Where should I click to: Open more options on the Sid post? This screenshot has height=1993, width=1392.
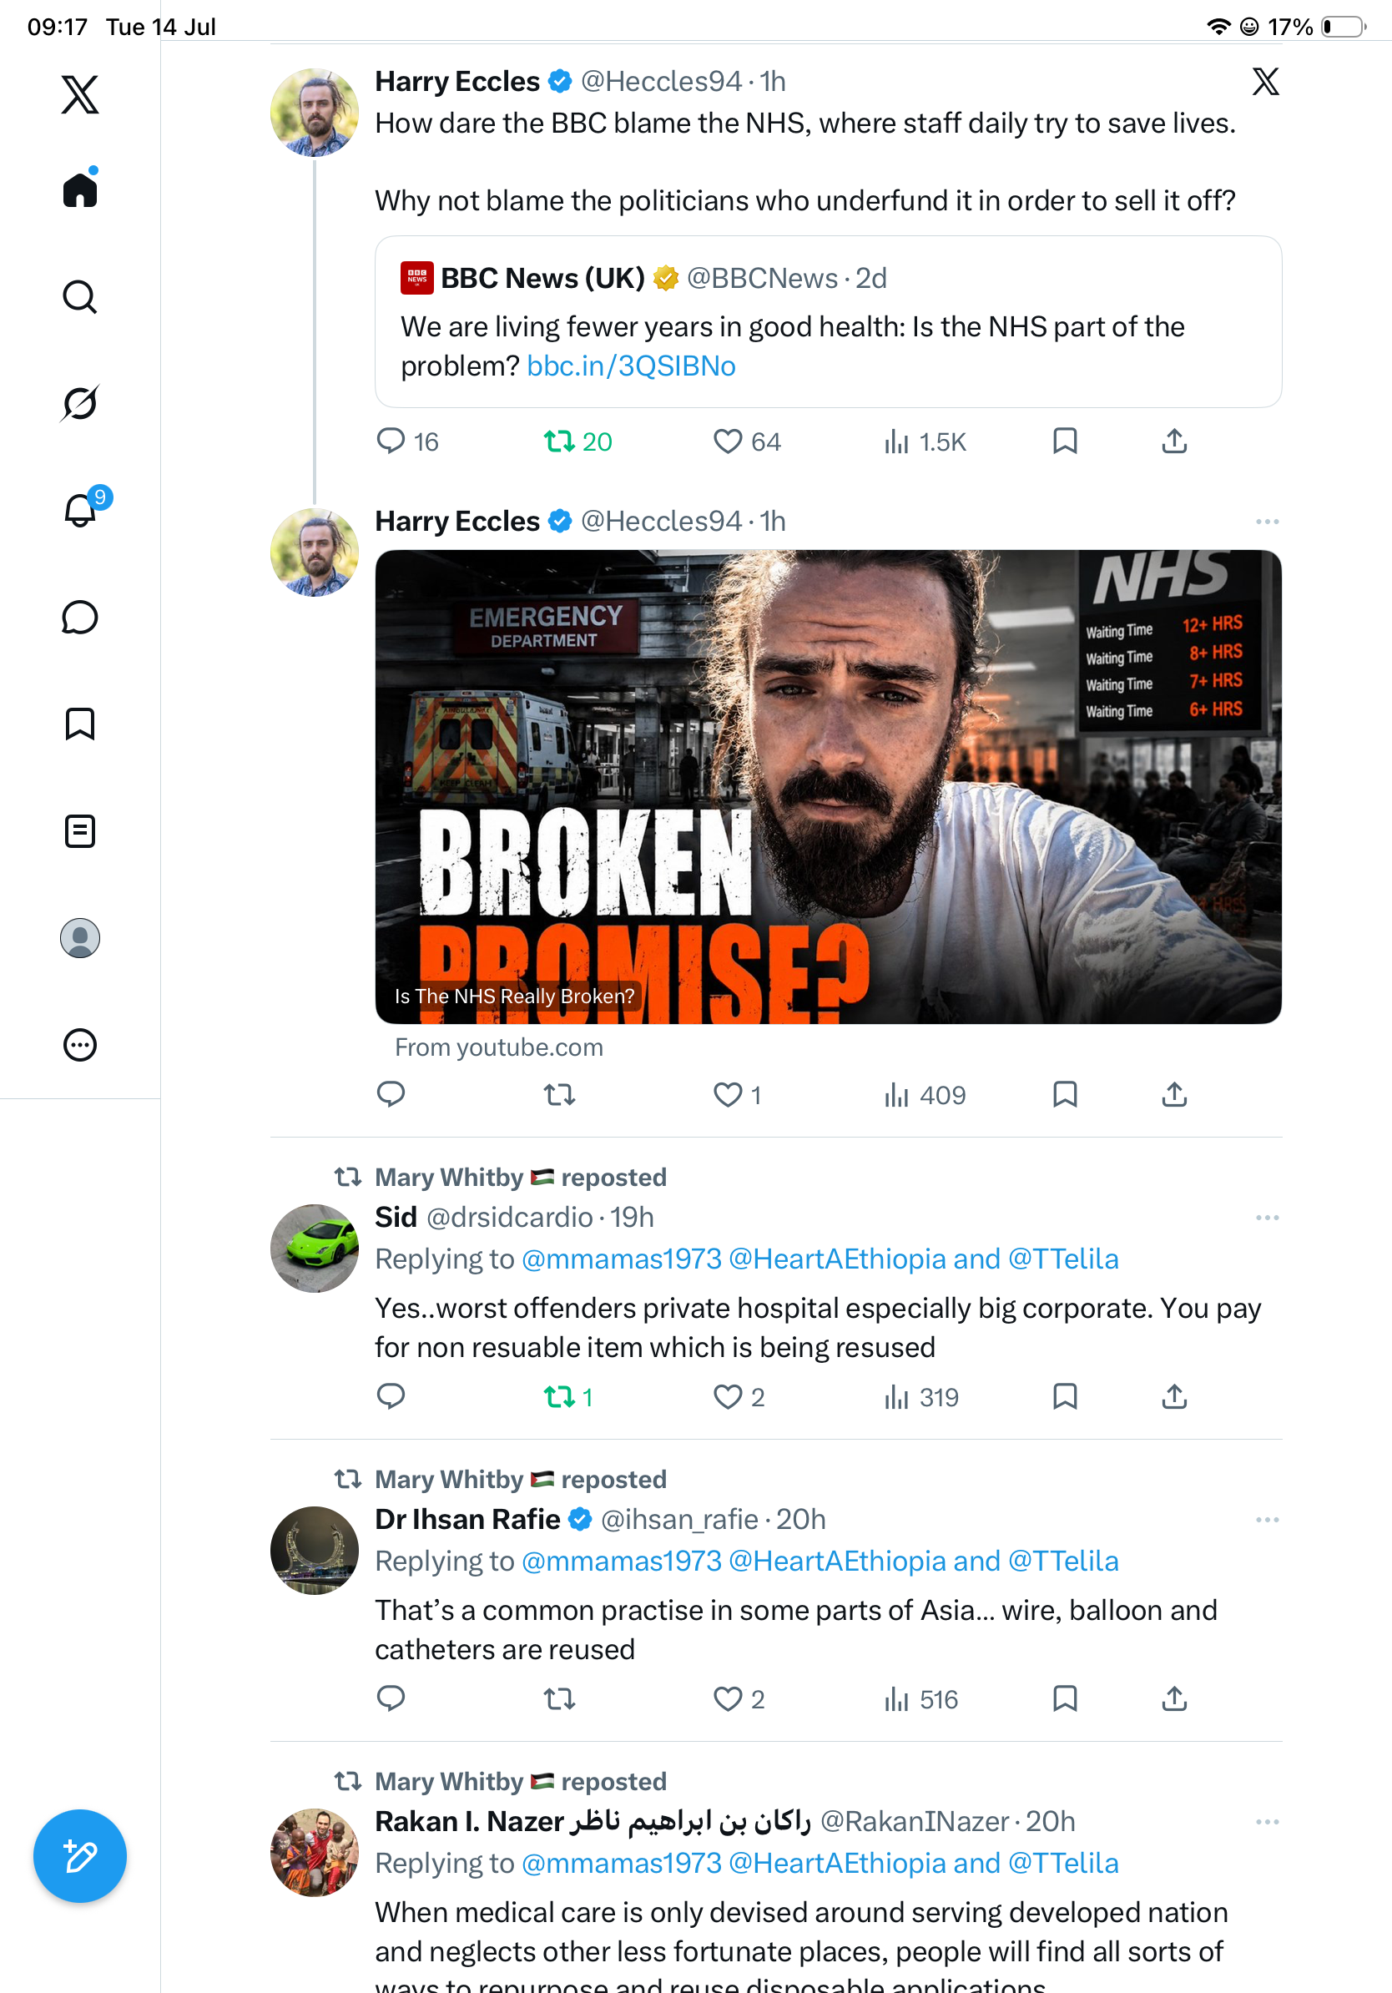coord(1267,1218)
